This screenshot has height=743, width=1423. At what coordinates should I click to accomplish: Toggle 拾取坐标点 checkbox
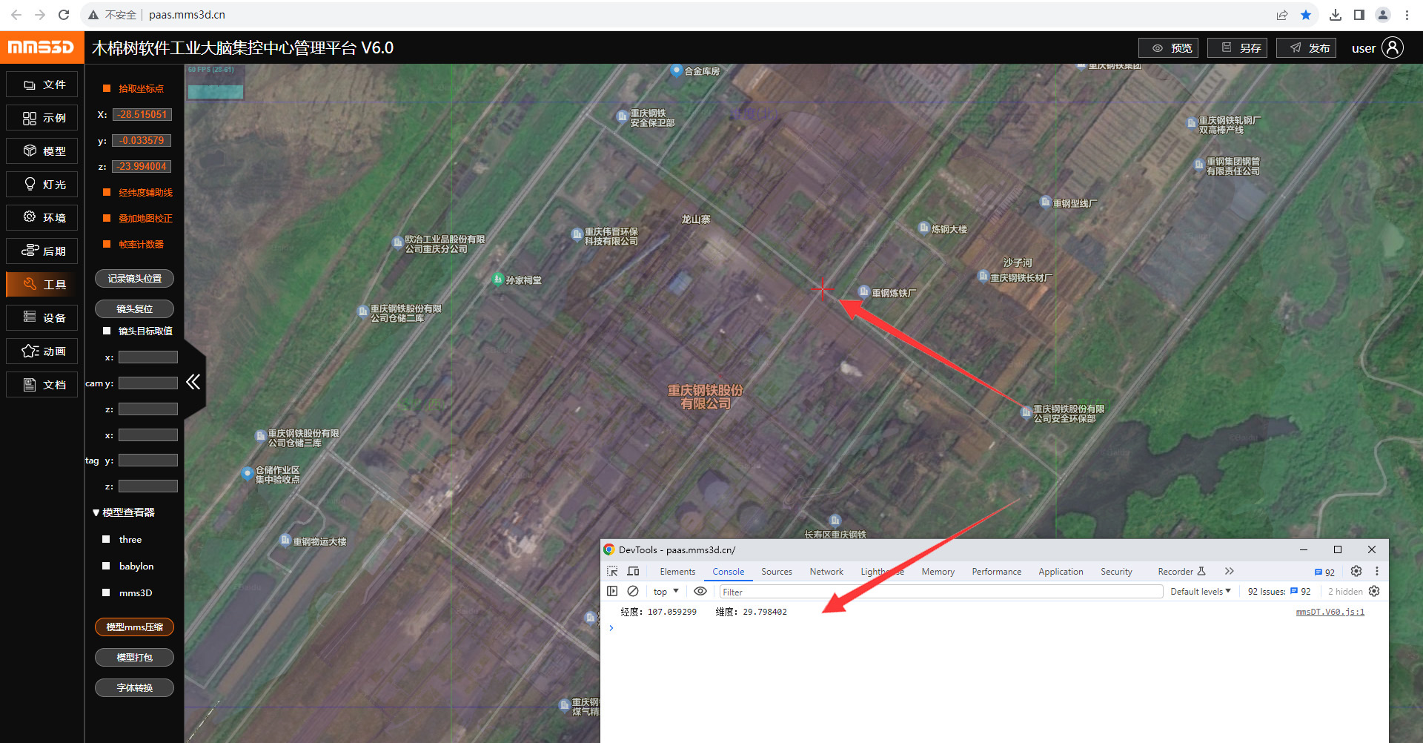click(107, 88)
